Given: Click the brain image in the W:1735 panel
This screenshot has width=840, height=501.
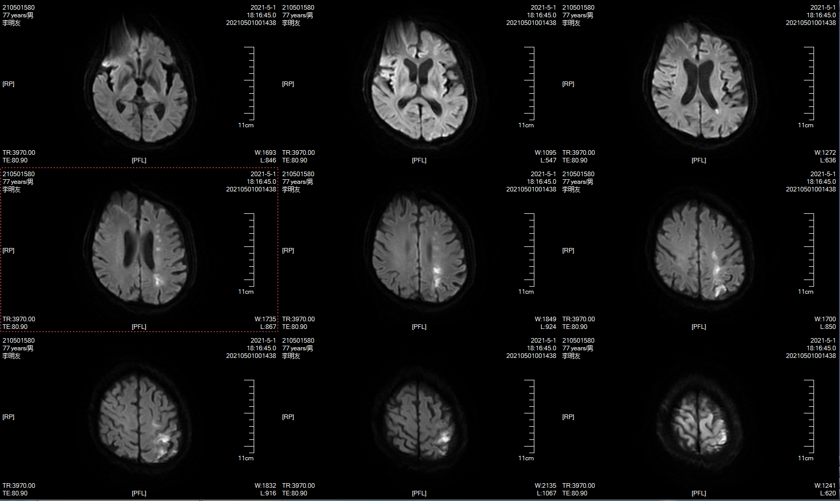Looking at the screenshot, I should point(140,249).
